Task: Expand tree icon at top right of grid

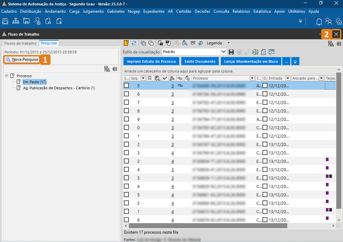Action: pyautogui.click(x=331, y=44)
